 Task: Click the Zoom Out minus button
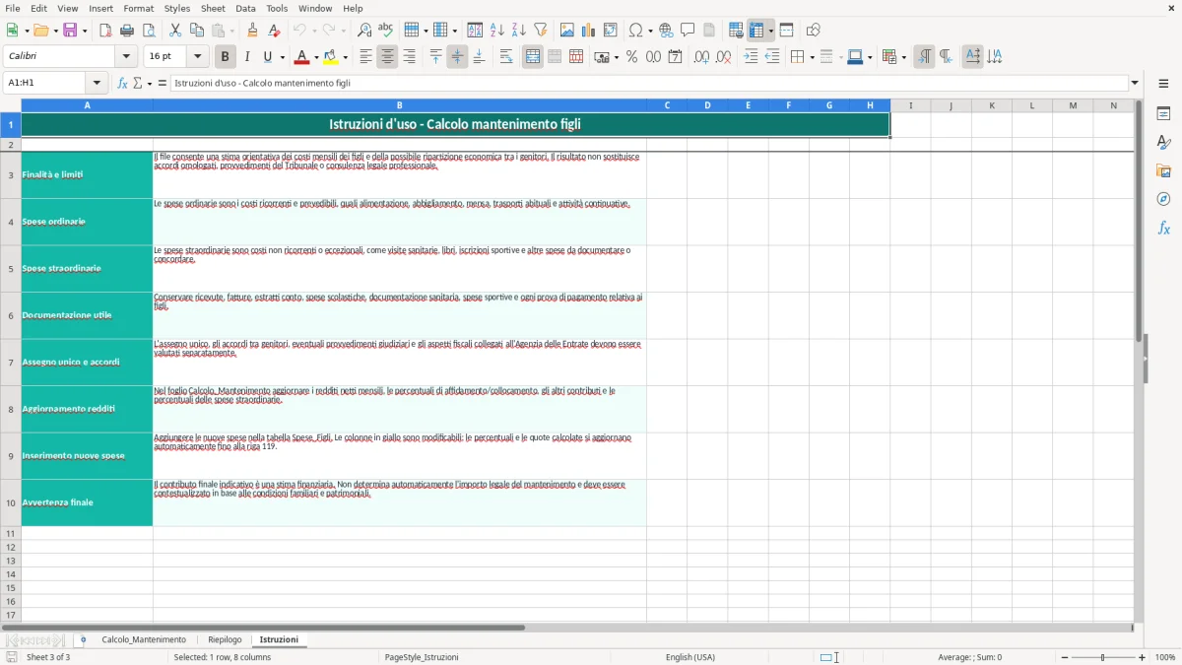pos(1065,657)
